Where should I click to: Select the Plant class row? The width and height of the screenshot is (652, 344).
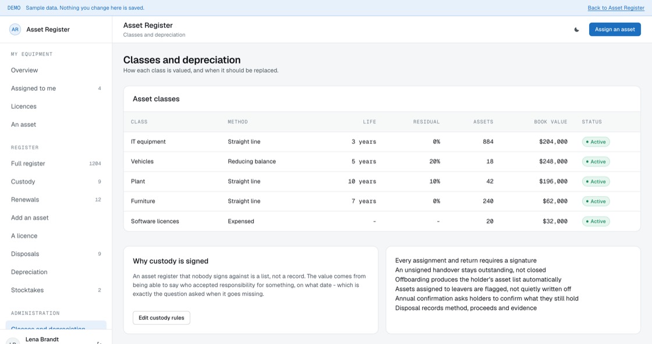pos(382,182)
